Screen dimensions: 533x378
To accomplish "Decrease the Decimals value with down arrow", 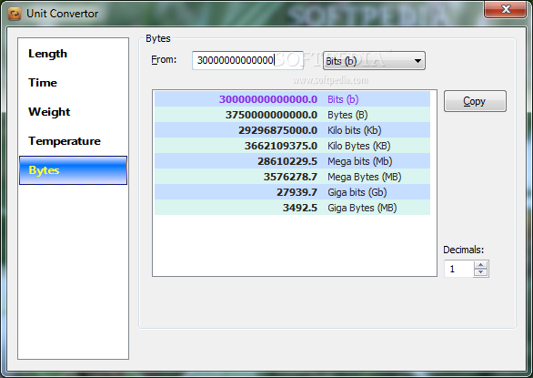I will (480, 272).
